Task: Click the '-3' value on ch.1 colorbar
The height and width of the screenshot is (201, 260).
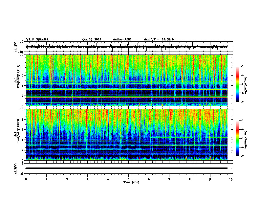Action: (242, 66)
